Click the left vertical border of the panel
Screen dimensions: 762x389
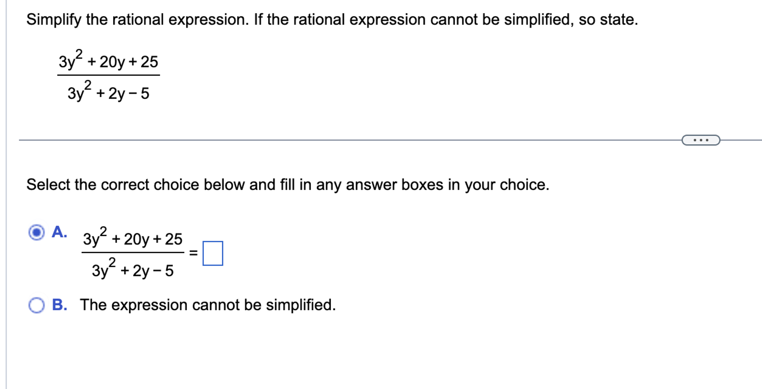pos(6,194)
